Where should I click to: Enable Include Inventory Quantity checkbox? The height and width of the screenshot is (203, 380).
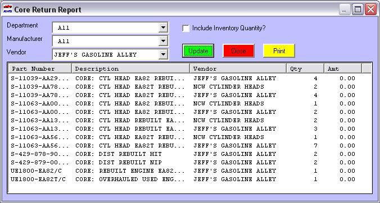click(x=186, y=28)
